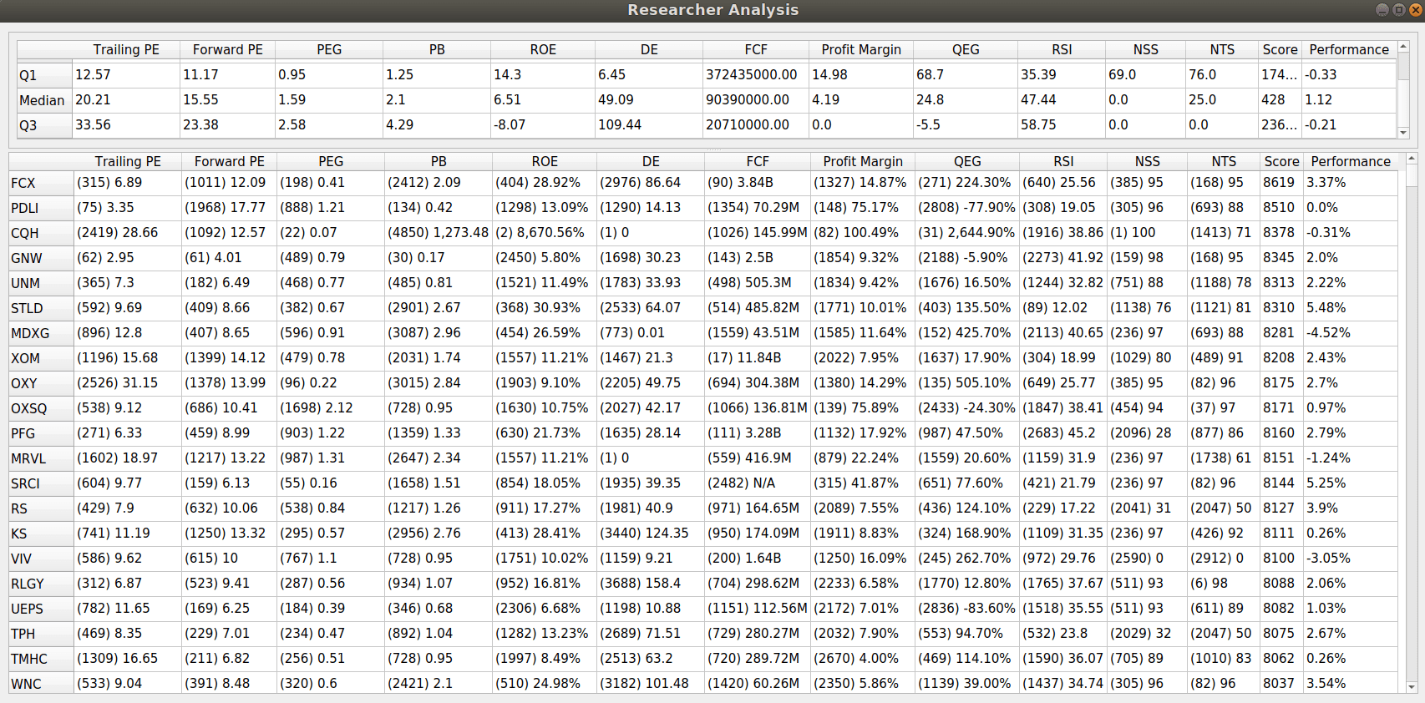
Task: Select the Median row header
Action: (44, 99)
